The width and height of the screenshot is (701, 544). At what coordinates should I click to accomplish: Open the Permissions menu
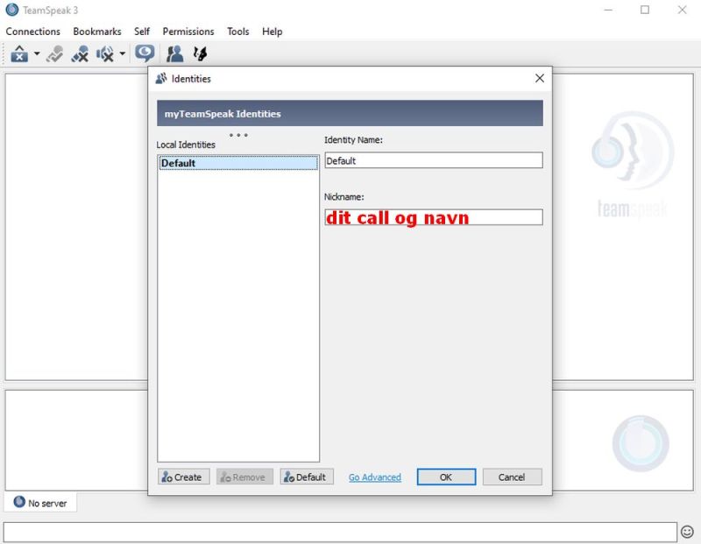tap(188, 32)
